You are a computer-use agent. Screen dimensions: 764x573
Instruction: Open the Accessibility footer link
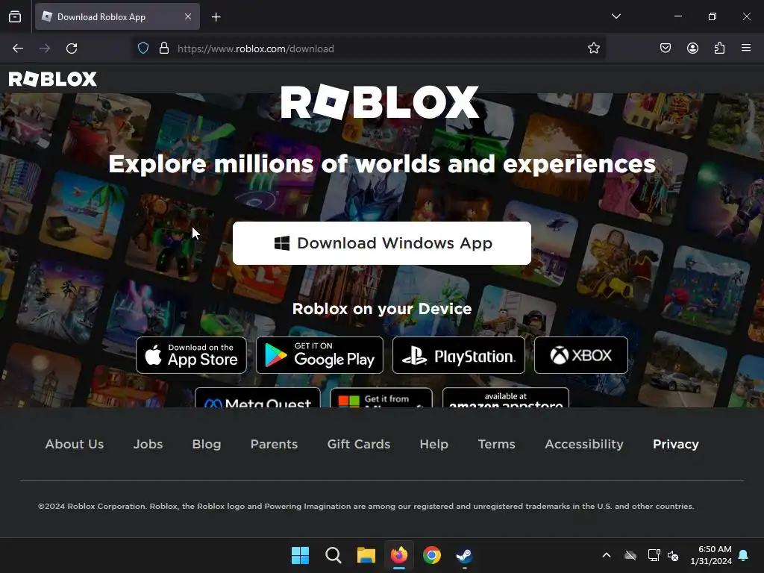click(x=584, y=445)
